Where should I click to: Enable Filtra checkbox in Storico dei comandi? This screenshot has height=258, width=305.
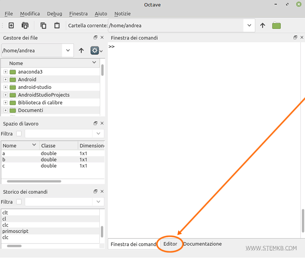tap(19, 202)
